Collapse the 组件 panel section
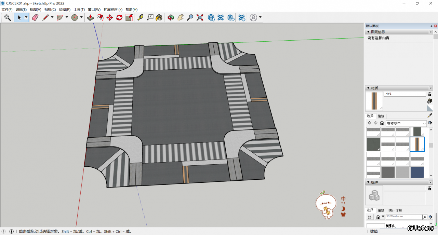This screenshot has width=438, height=235. click(x=368, y=182)
